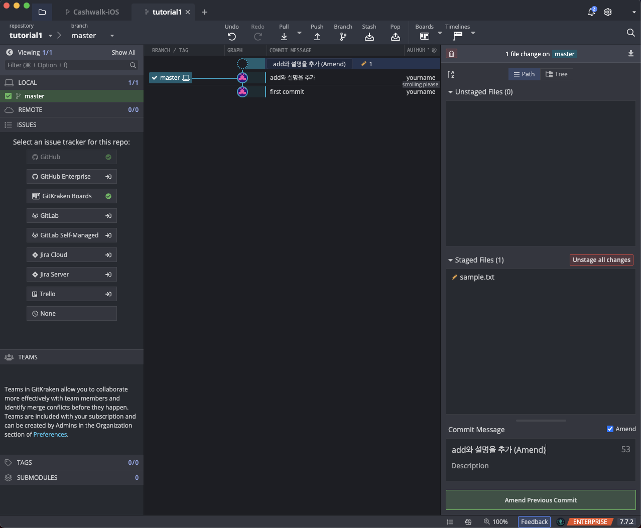This screenshot has width=641, height=528.
Task: Click Unstage all changes button
Action: [x=601, y=260]
